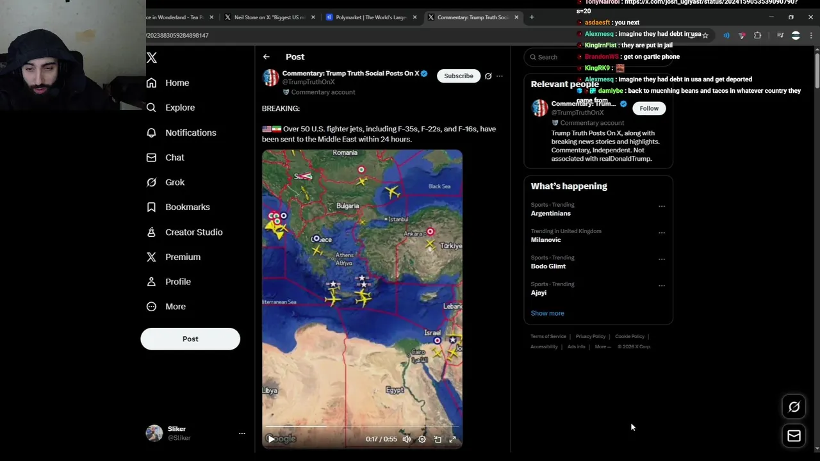The height and width of the screenshot is (461, 820).
Task: Click the Premium X icon
Action: point(151,257)
